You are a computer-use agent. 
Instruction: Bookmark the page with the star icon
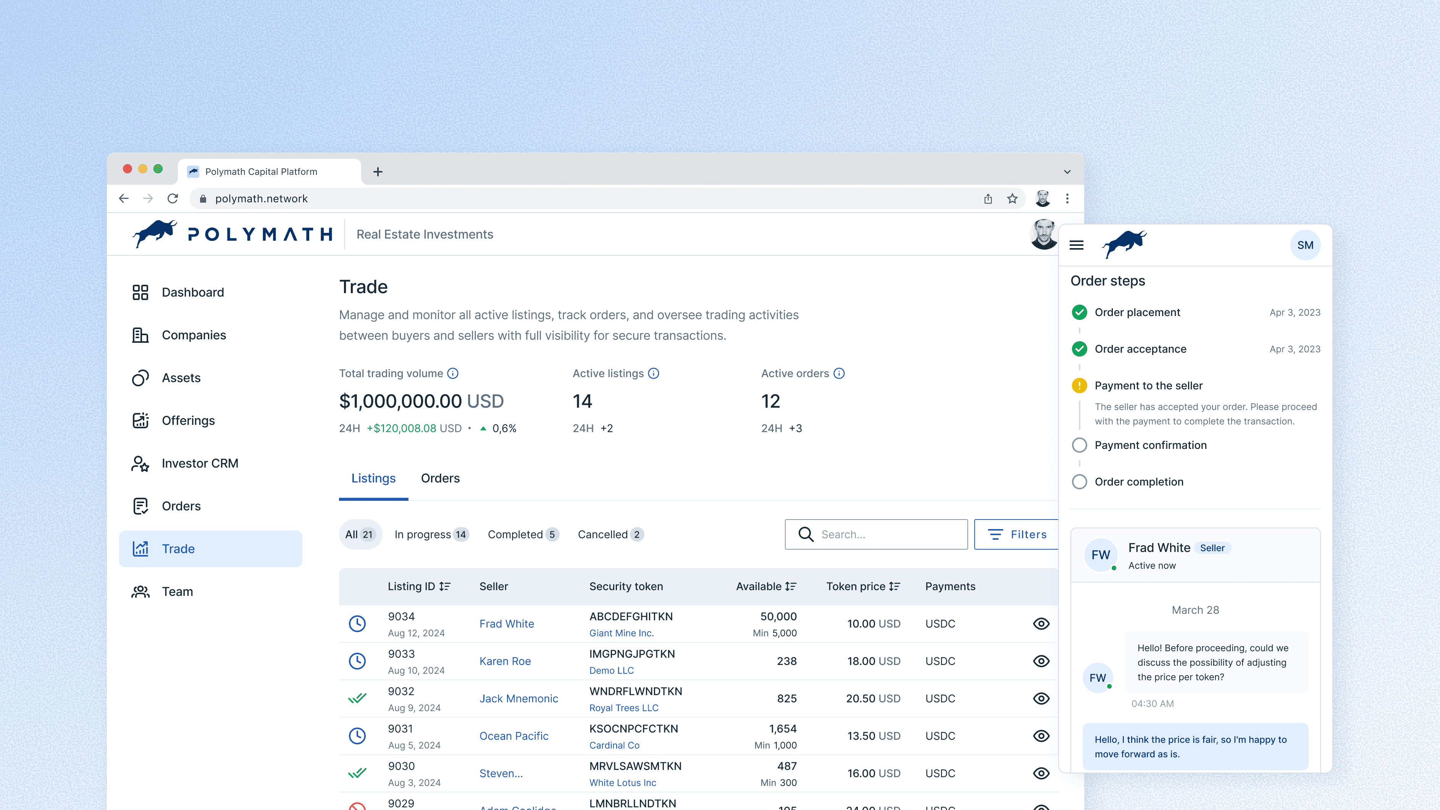[1012, 198]
